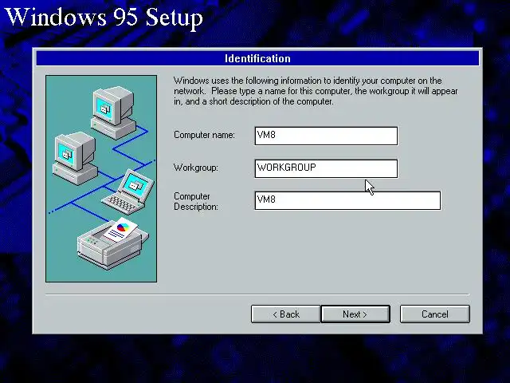The width and height of the screenshot is (510, 383).
Task: Click the "Computer name:" label
Action: [204, 135]
